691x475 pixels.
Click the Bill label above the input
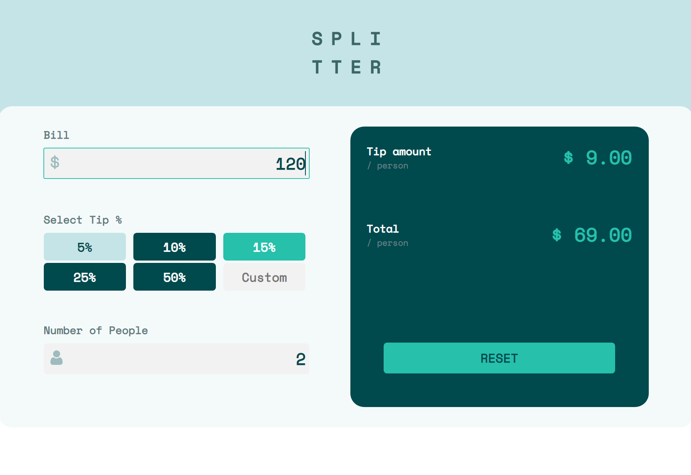click(56, 135)
